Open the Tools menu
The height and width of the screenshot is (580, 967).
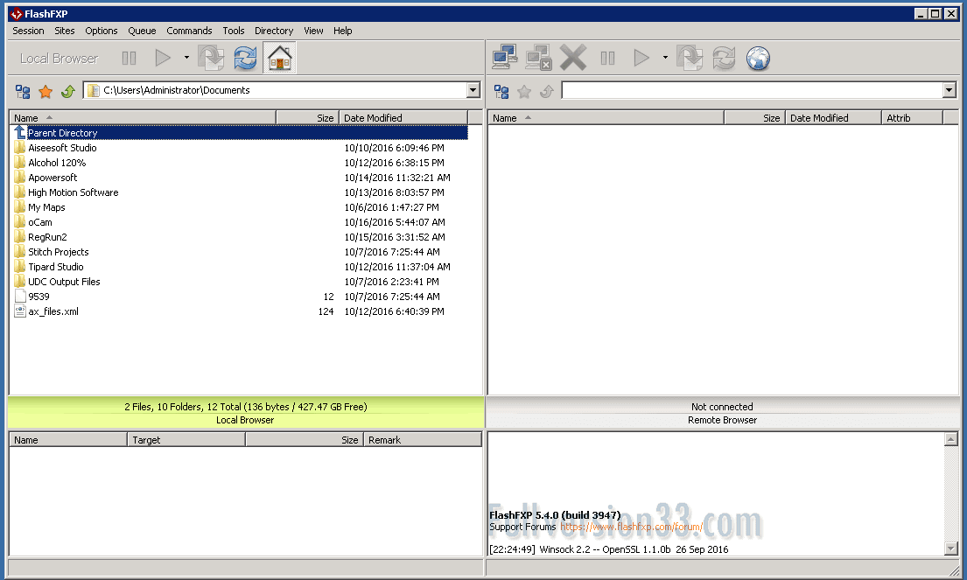[x=233, y=31]
